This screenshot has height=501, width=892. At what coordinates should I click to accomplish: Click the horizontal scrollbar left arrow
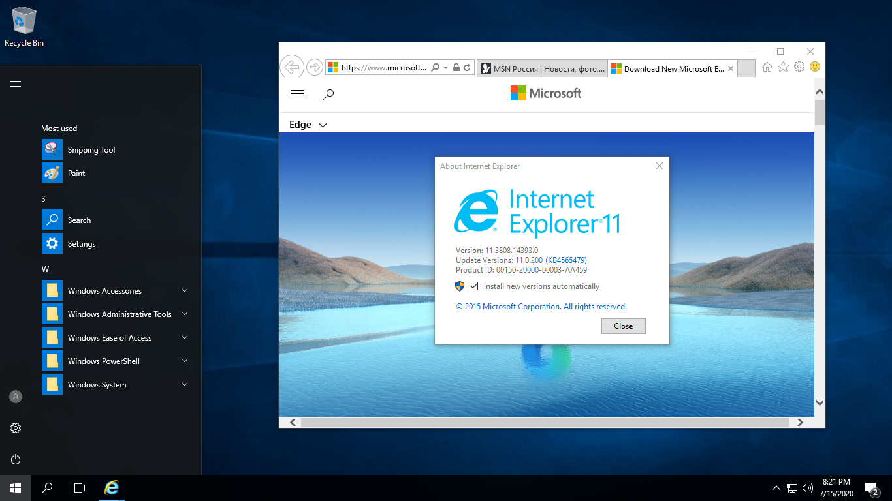[293, 423]
